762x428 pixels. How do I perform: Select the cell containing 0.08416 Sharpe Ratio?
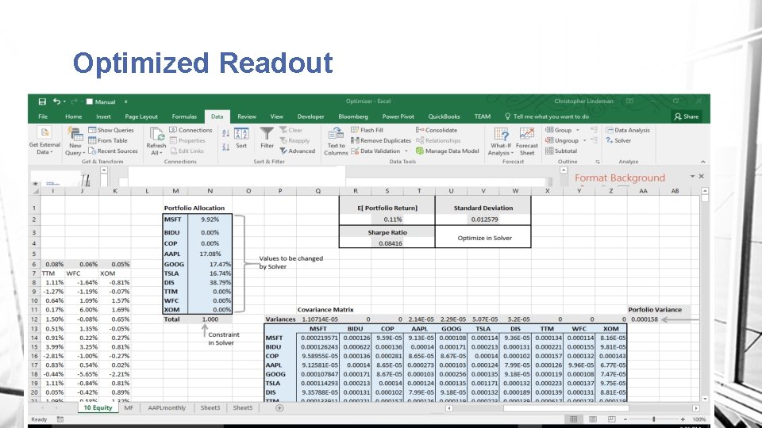point(387,243)
